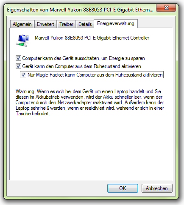184x205 pixels.
Task: Select the Treiber tab
Action: point(66,24)
